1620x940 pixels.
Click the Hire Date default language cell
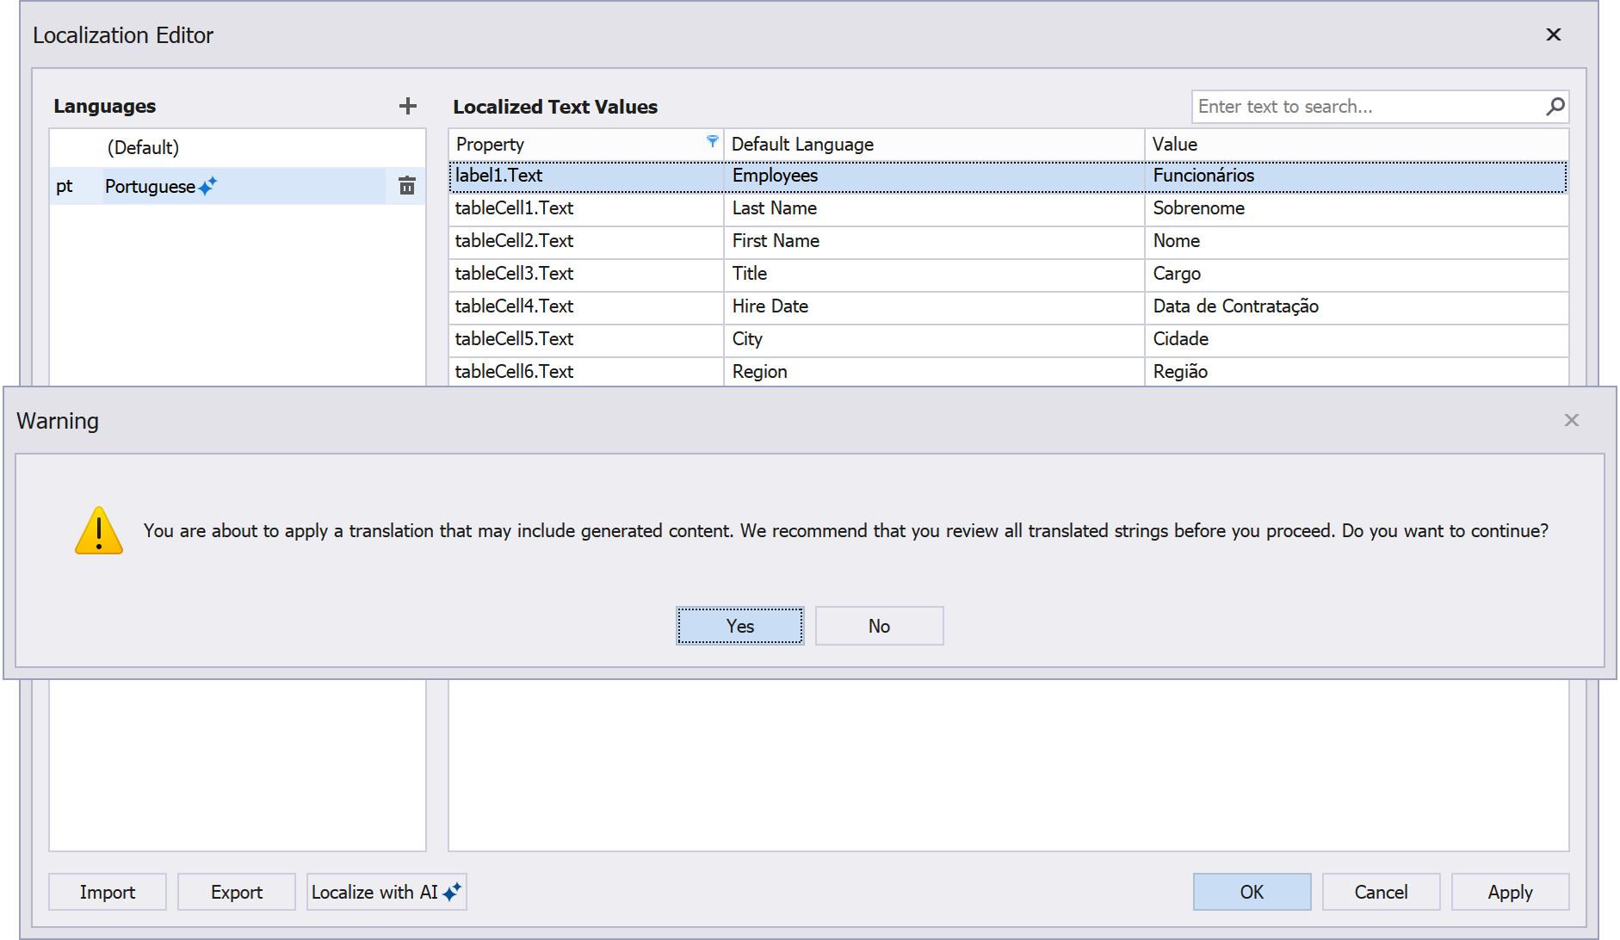(x=934, y=306)
